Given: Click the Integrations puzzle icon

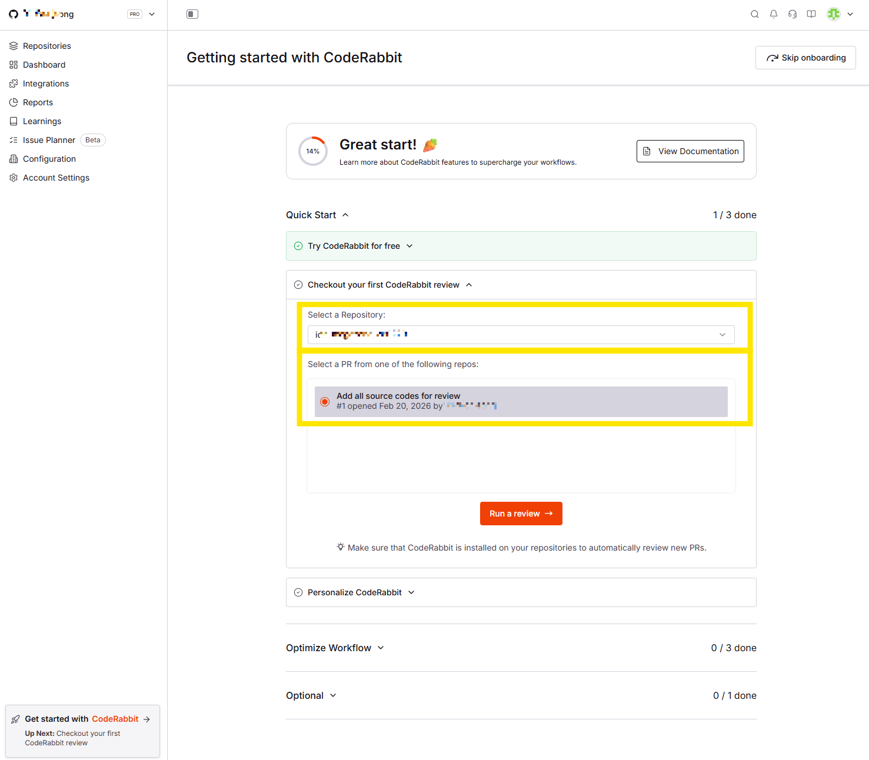Looking at the screenshot, I should 14,84.
